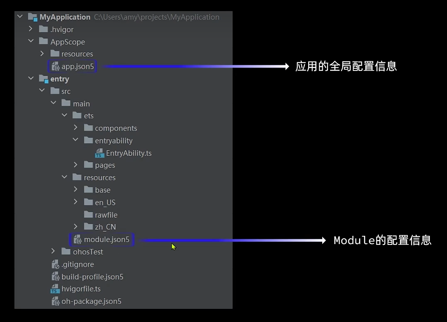Select the en_US folder label

pos(105,202)
